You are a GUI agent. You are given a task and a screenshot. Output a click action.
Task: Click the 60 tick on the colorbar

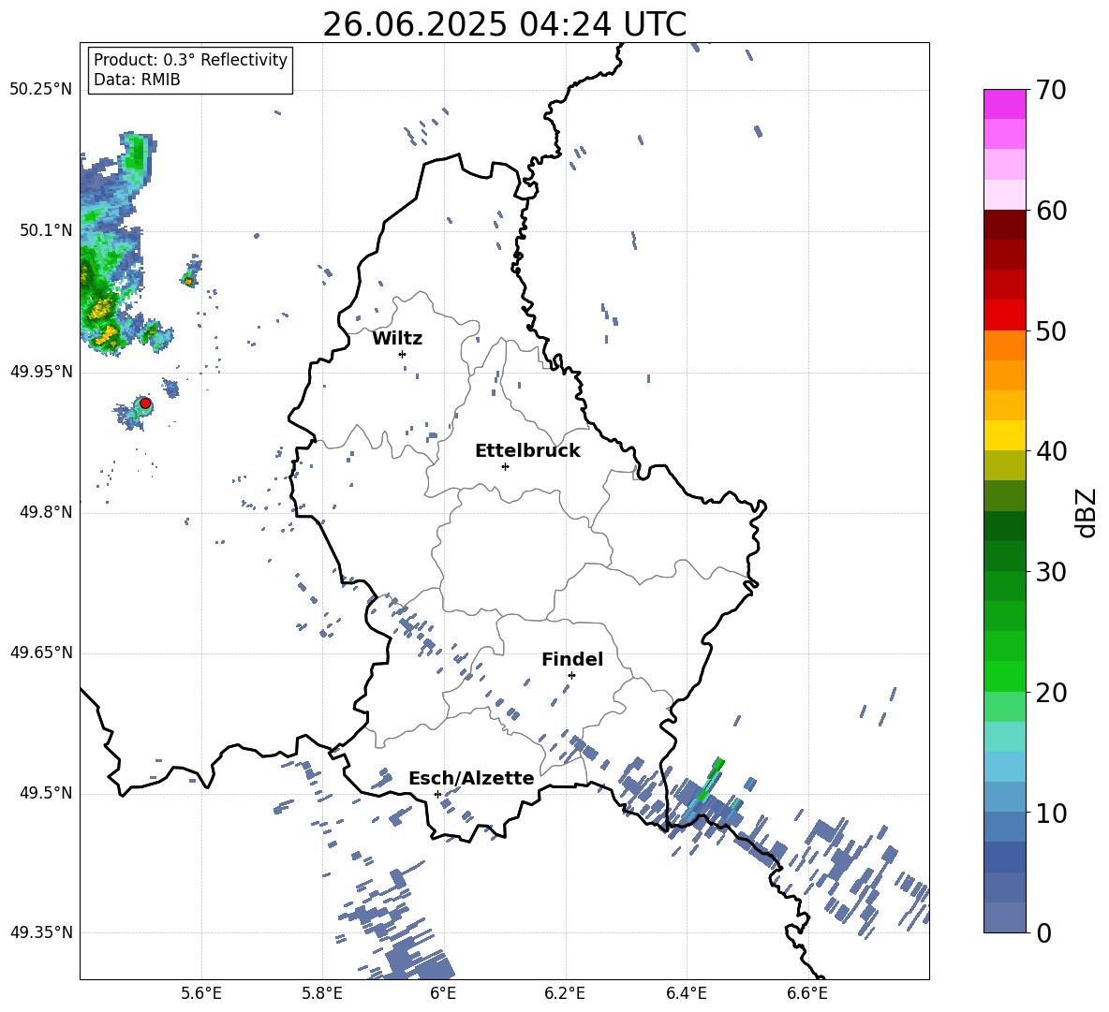(x=1051, y=211)
